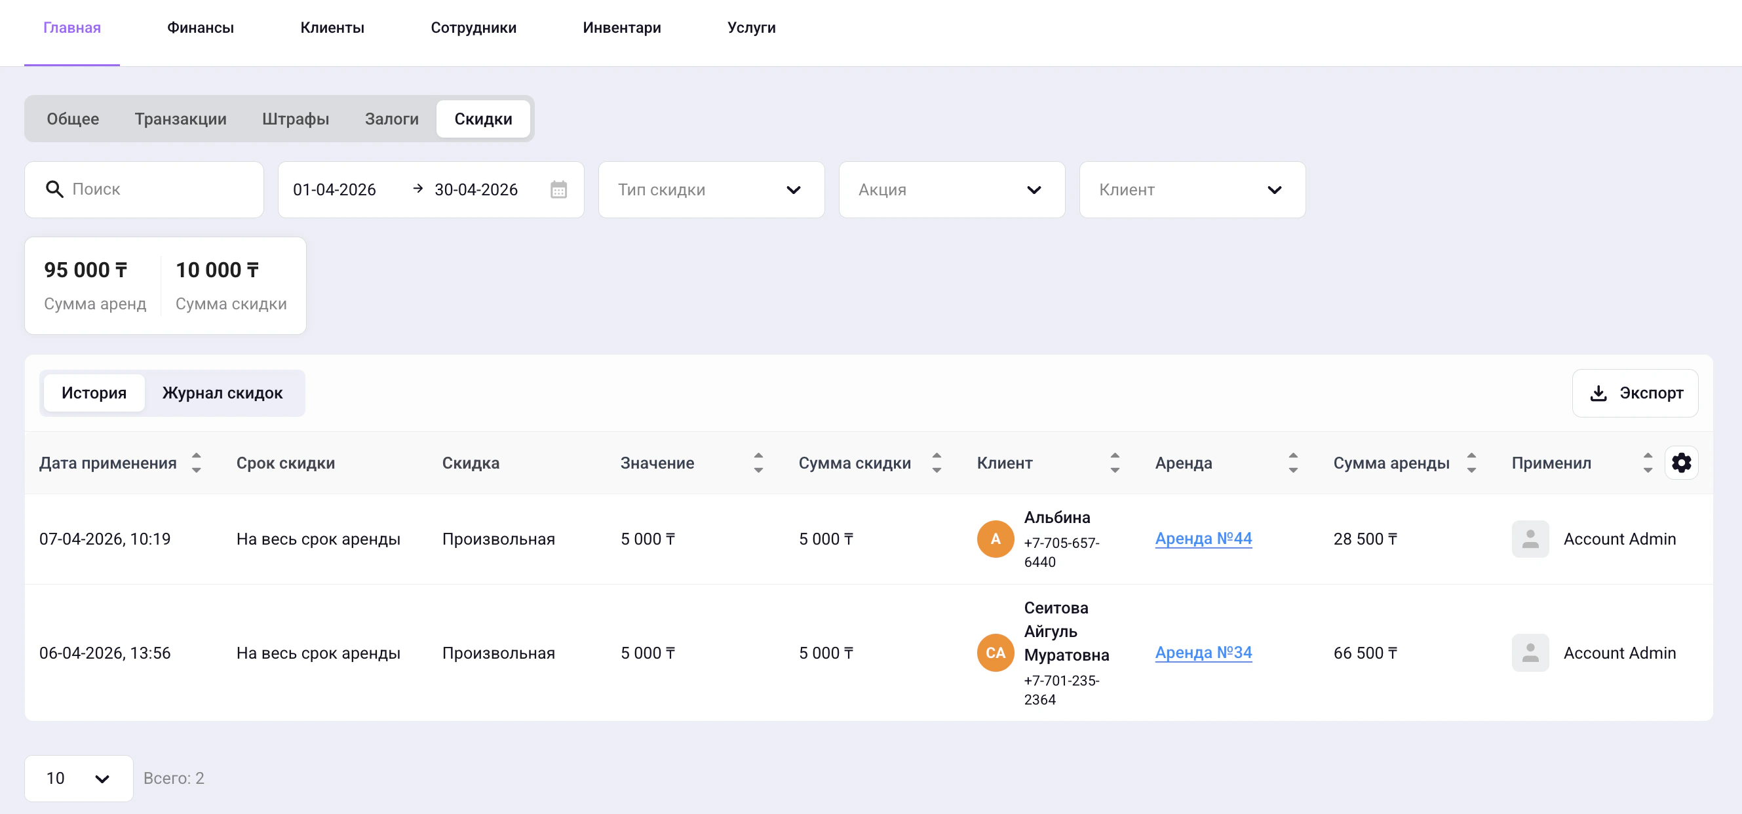This screenshot has height=814, width=1742.
Task: Click the calendar icon in date range
Action: 558,190
